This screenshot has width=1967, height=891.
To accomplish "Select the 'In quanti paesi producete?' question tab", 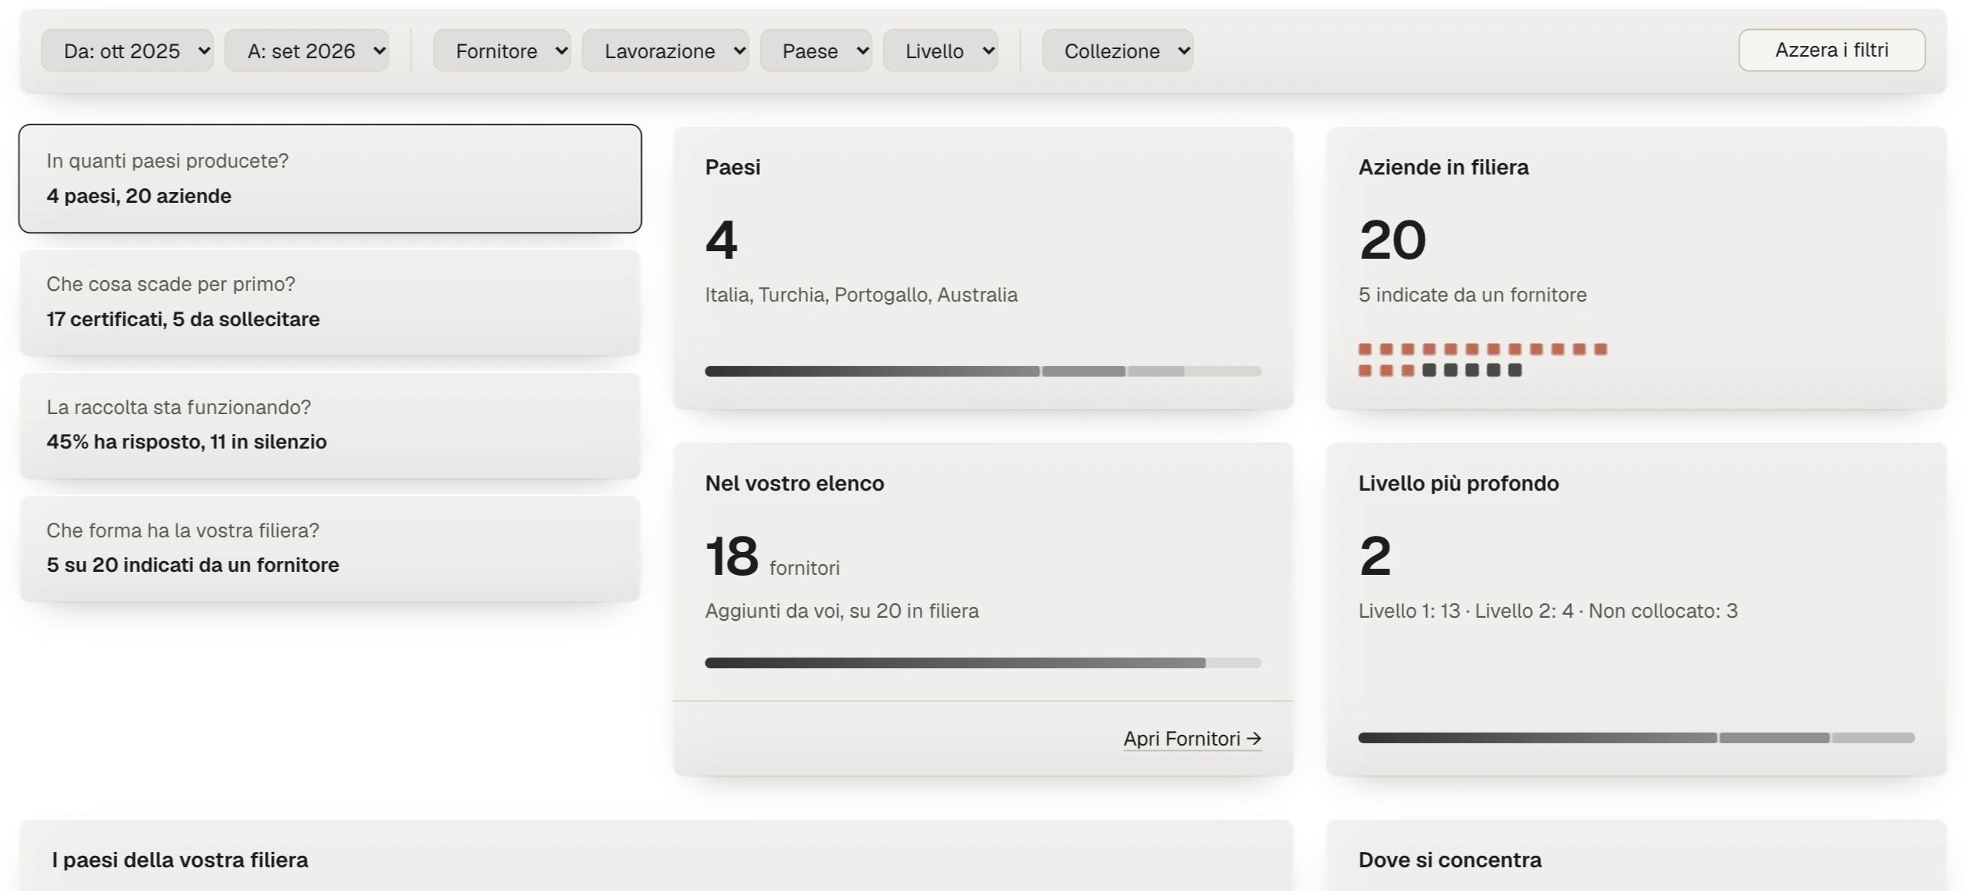I will pos(330,178).
